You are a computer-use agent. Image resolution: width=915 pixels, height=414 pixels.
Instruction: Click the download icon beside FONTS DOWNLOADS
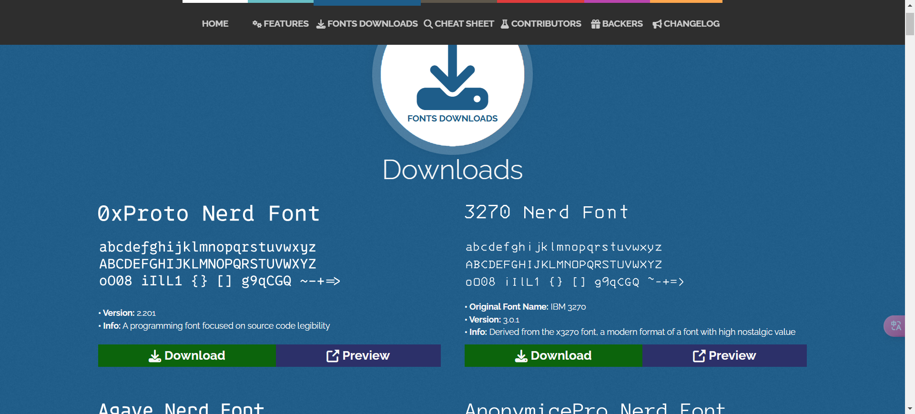point(321,24)
